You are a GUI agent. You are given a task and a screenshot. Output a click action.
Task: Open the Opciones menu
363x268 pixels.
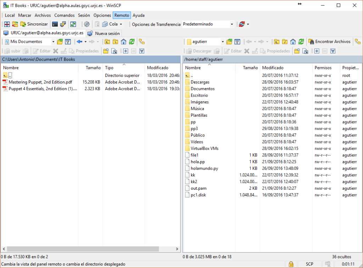(x=102, y=15)
